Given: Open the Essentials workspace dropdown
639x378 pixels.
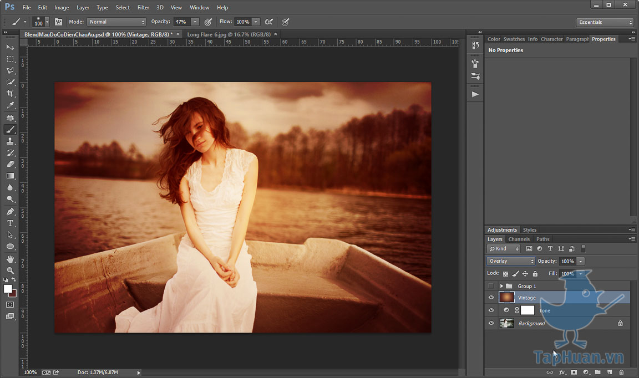Looking at the screenshot, I should point(605,22).
